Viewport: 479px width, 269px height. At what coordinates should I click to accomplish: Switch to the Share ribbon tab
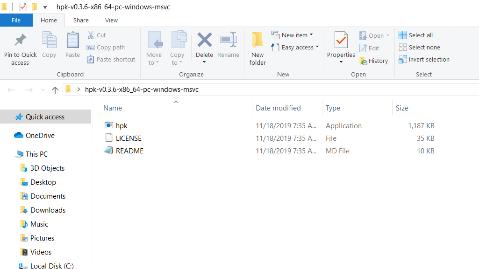pyautogui.click(x=81, y=21)
